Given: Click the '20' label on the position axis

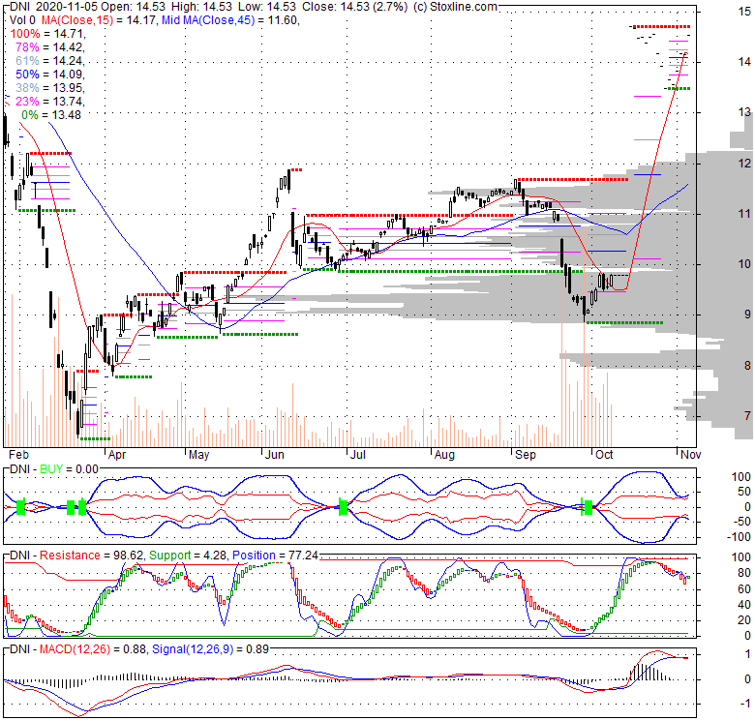Looking at the screenshot, I should point(744,621).
